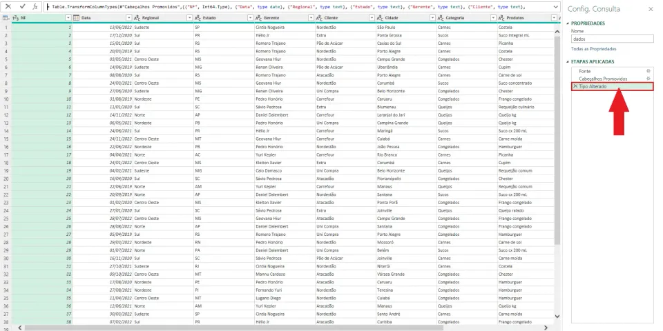Open settings gear for Cabeçalhos Promovidos step

[x=648, y=79]
